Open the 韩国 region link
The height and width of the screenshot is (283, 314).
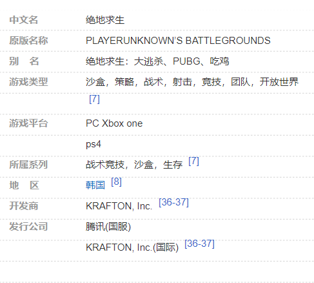point(95,185)
